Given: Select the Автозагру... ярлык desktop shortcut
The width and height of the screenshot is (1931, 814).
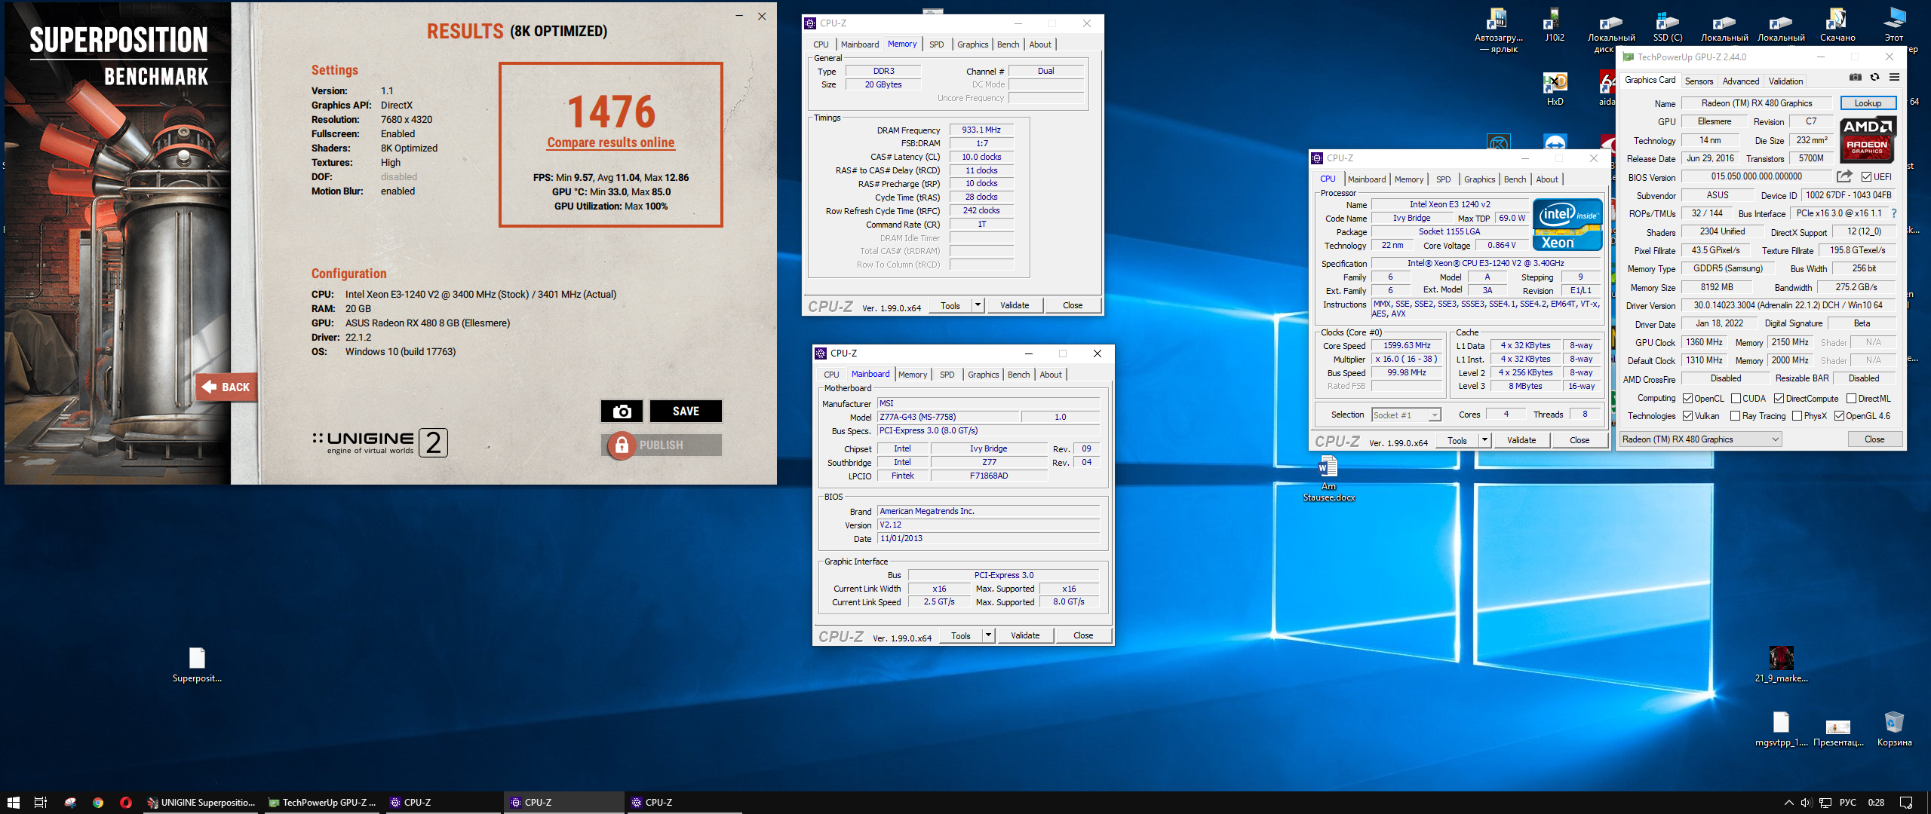Looking at the screenshot, I should 1499,30.
